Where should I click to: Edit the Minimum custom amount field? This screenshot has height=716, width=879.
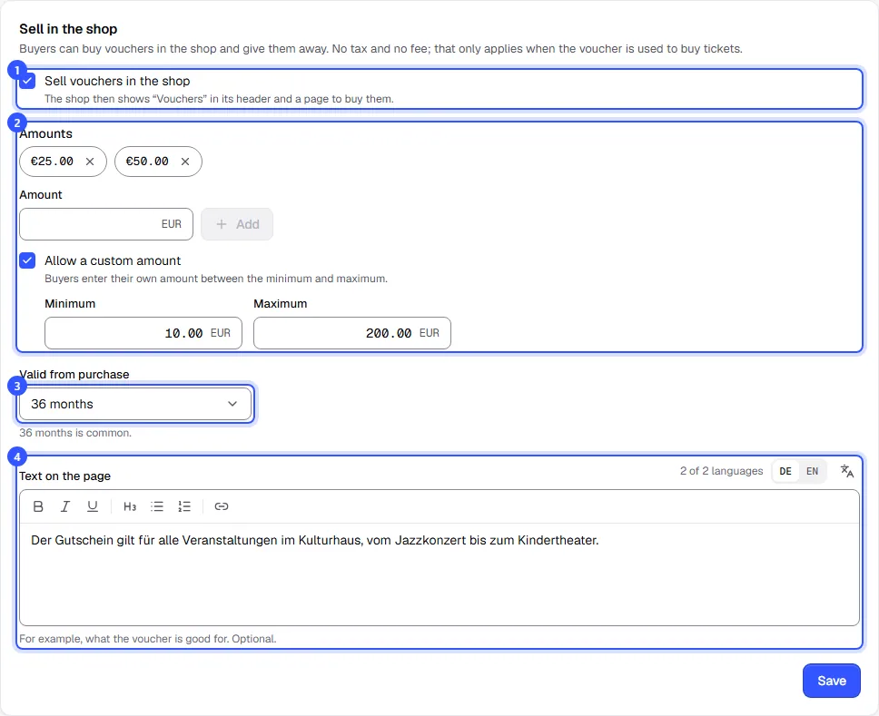coord(143,333)
